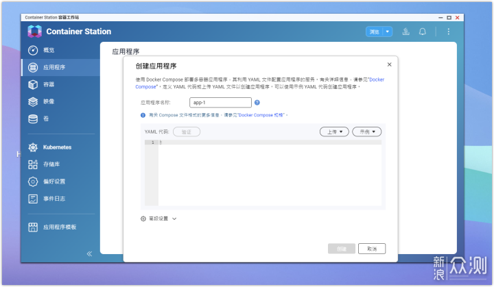Click the 应用程序 sidebar icon
The height and width of the screenshot is (287, 494).
click(33, 67)
